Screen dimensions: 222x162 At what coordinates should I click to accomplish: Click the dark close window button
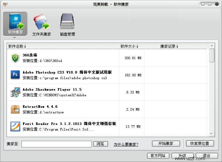coord(217,4)
